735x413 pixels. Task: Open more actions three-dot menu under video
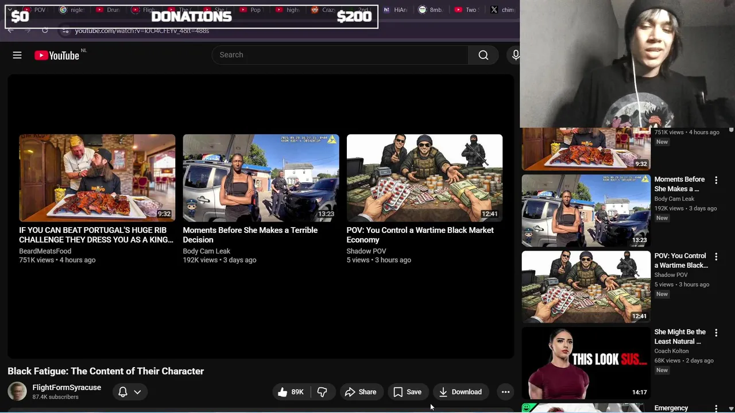click(x=505, y=392)
